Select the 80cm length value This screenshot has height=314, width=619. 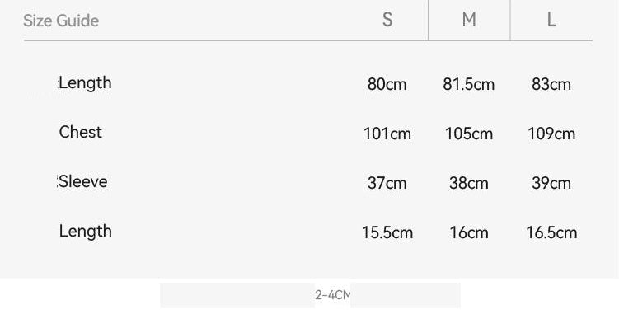387,84
